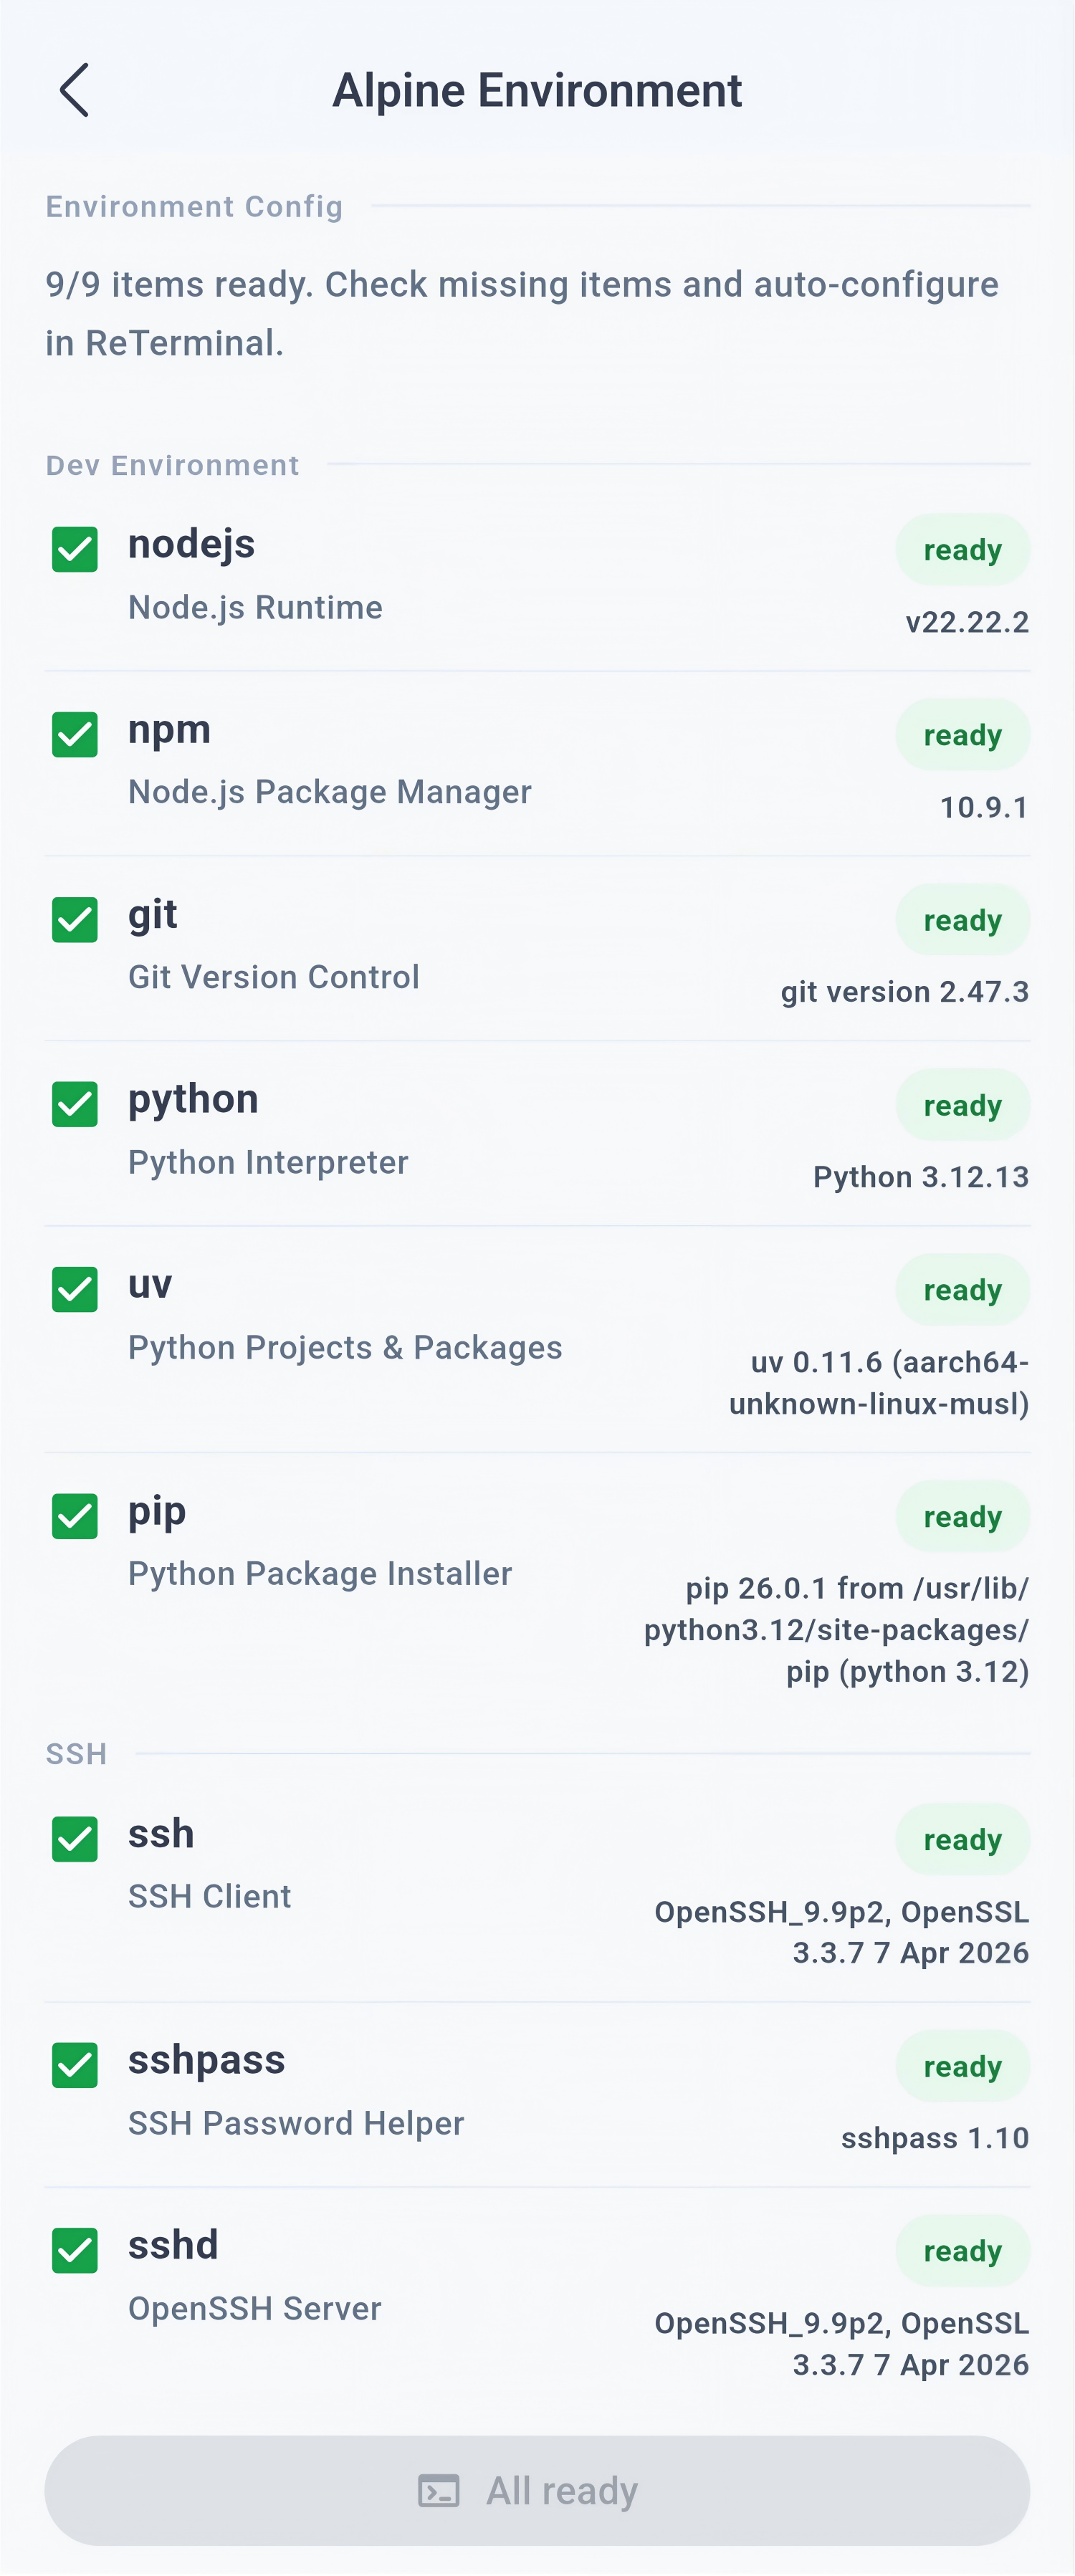
Task: Toggle the nodejs checkbox
Action: (x=75, y=550)
